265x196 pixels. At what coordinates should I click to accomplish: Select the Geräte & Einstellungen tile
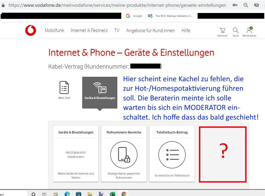click(100, 93)
